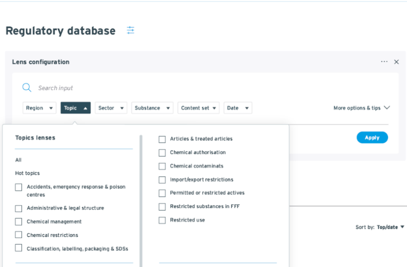Check Administrative & legal structure
This screenshot has width=407, height=267.
click(x=18, y=209)
